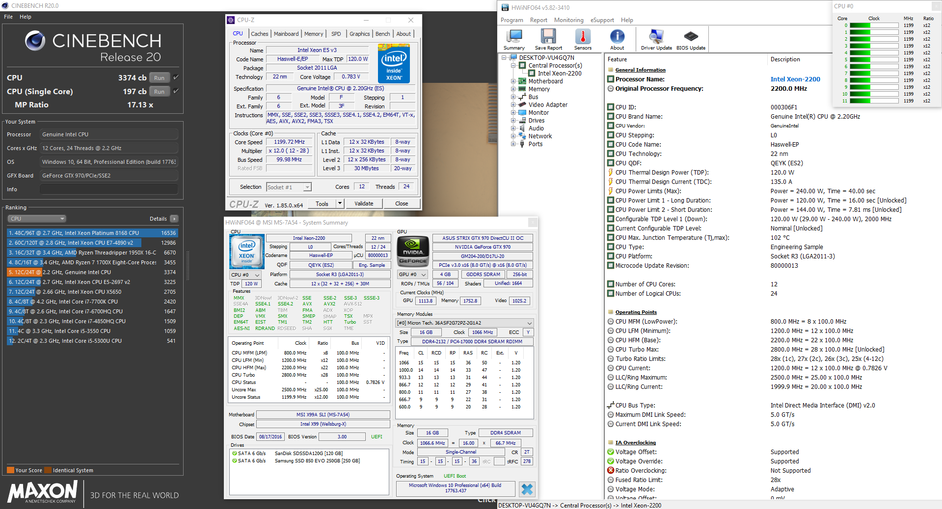
Task: Open the CPU #0 selector in System Summary
Action: coord(245,275)
